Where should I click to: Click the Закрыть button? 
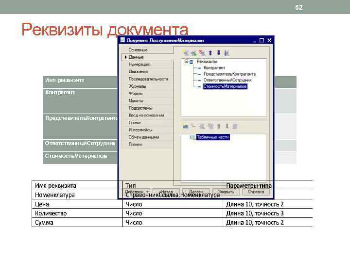[226, 192]
